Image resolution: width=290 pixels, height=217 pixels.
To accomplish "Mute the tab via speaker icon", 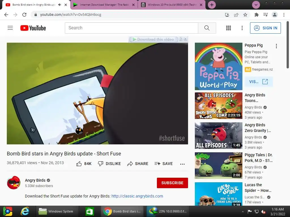I will pos(59,5).
